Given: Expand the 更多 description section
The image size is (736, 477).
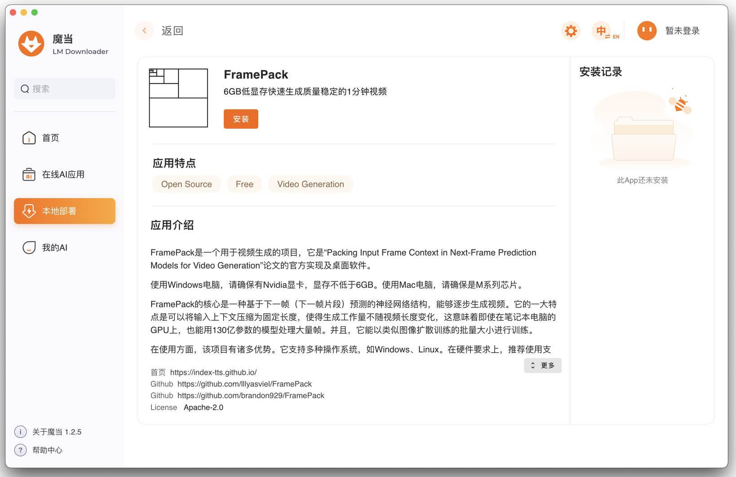Looking at the screenshot, I should (542, 365).
